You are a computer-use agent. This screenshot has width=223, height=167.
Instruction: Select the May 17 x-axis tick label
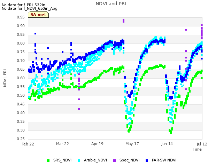132,144
